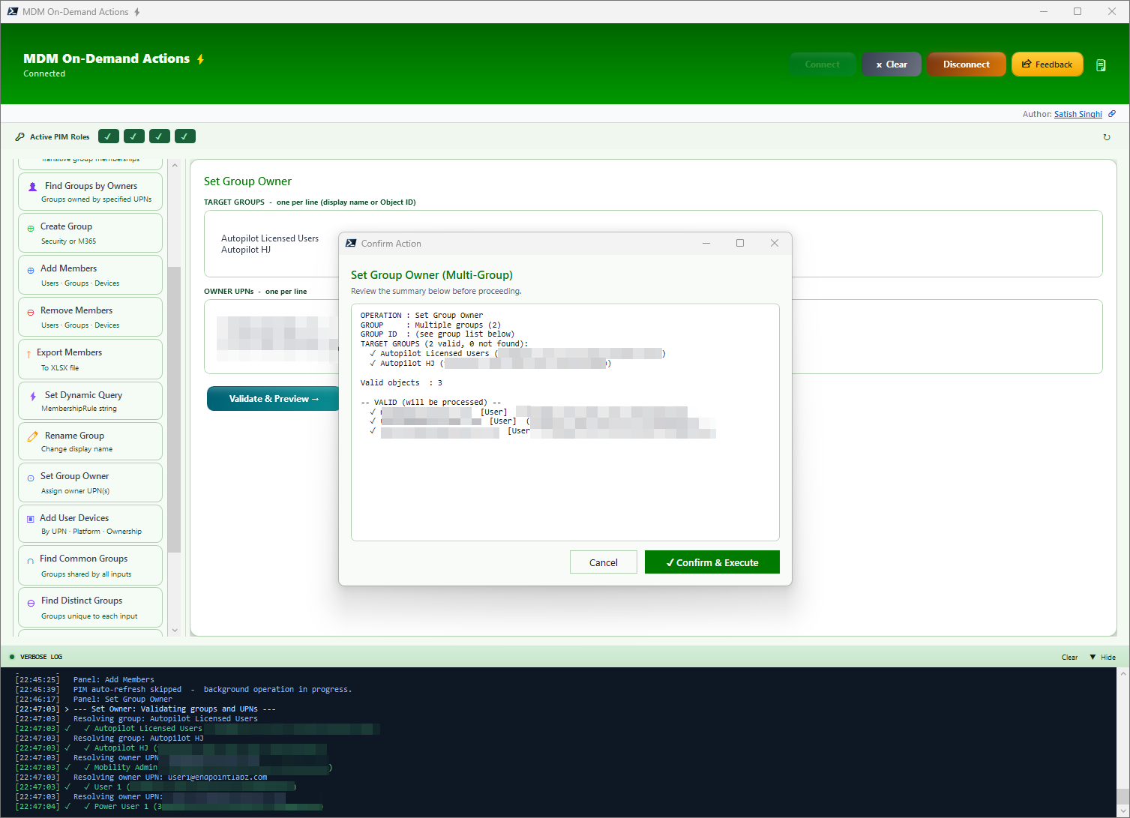Select the Export Members to XLSX icon
1130x818 pixels.
[x=31, y=352]
